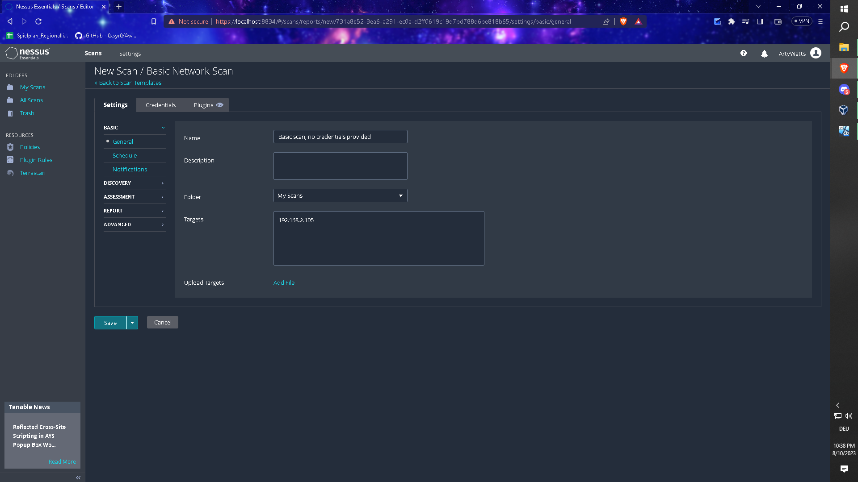Open the Trash folder
The image size is (858, 482).
[27, 113]
